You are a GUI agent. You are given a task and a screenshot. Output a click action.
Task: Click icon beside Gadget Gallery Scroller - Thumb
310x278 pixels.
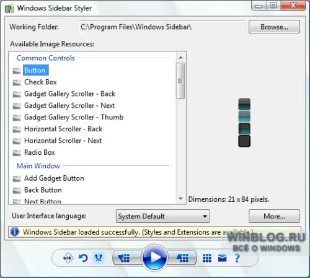tap(17, 118)
